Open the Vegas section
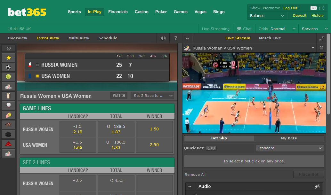The image size is (331, 195). click(200, 12)
